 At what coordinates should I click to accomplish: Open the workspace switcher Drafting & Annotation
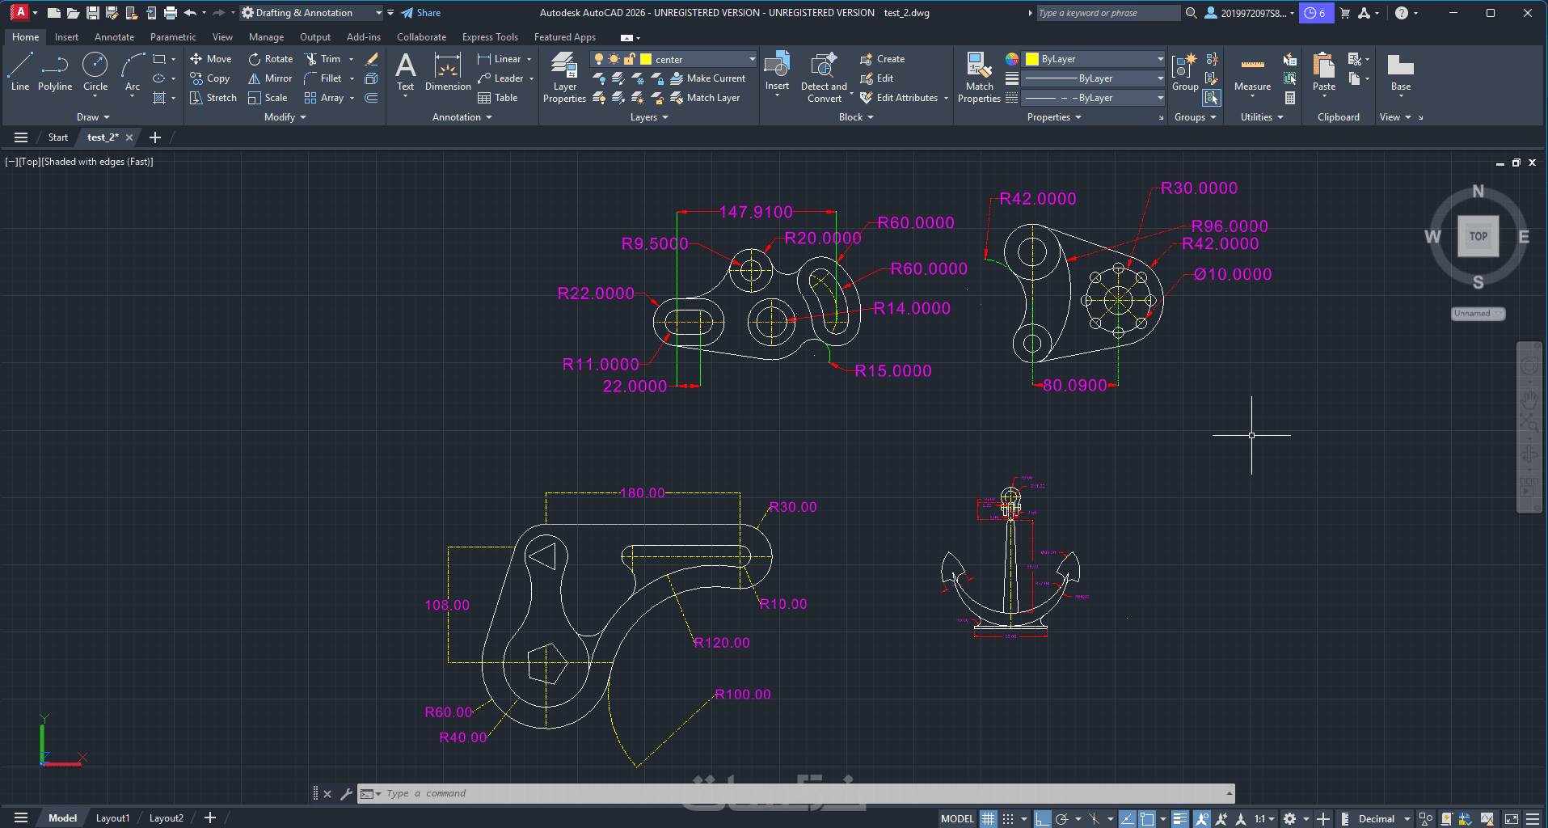click(312, 13)
